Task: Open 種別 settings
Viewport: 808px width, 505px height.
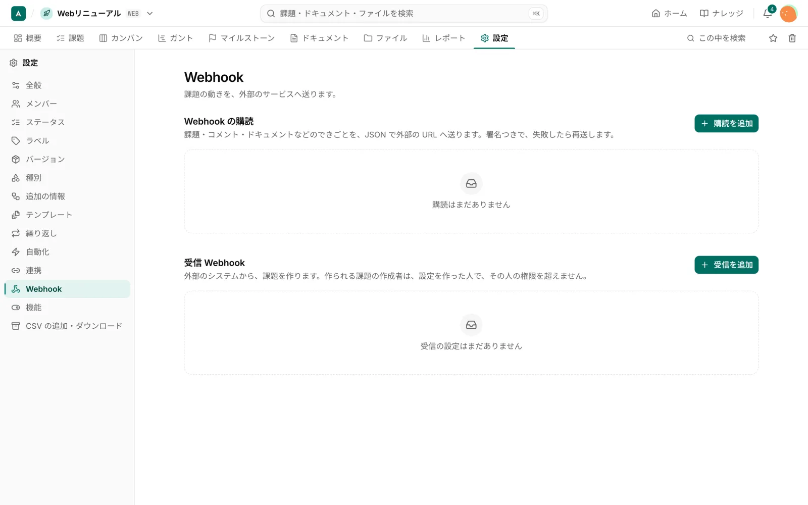Action: point(67,178)
